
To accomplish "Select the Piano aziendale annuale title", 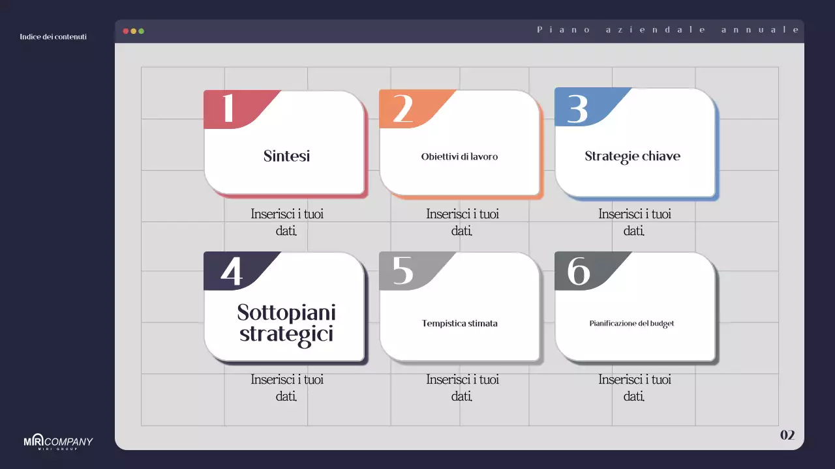I will [667, 29].
